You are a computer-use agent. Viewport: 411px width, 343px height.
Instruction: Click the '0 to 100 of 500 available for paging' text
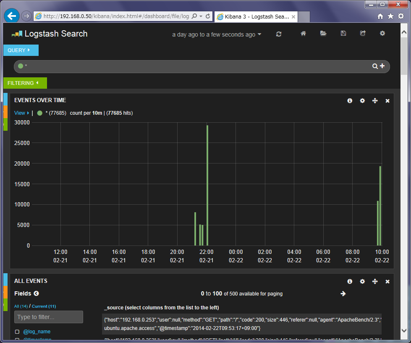[242, 294]
